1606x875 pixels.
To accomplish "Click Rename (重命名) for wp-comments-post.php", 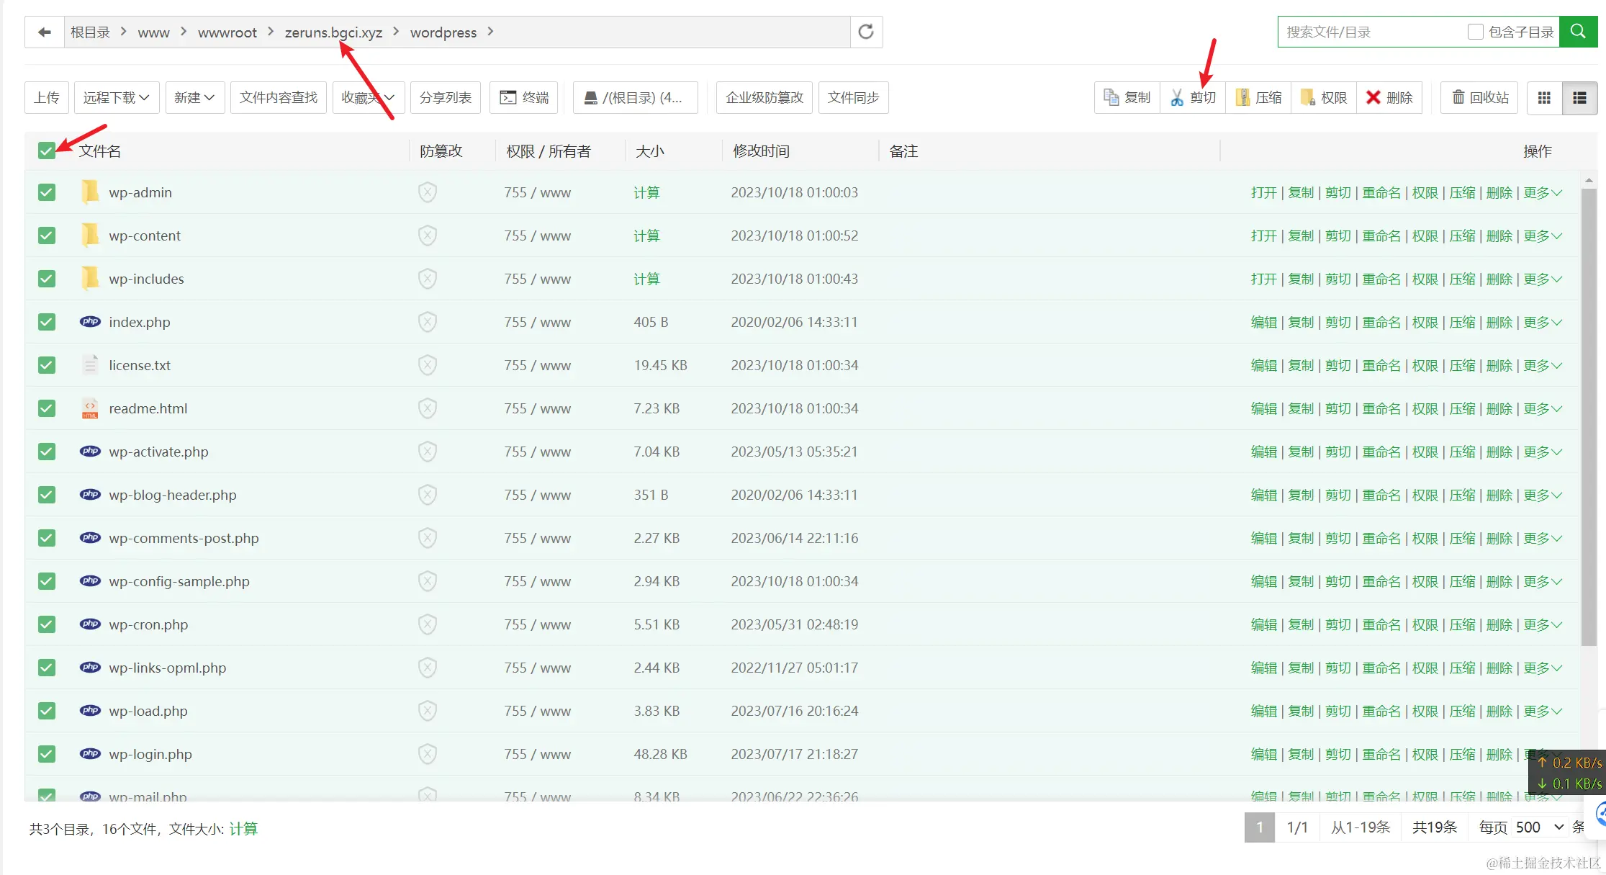I will pyautogui.click(x=1381, y=538).
